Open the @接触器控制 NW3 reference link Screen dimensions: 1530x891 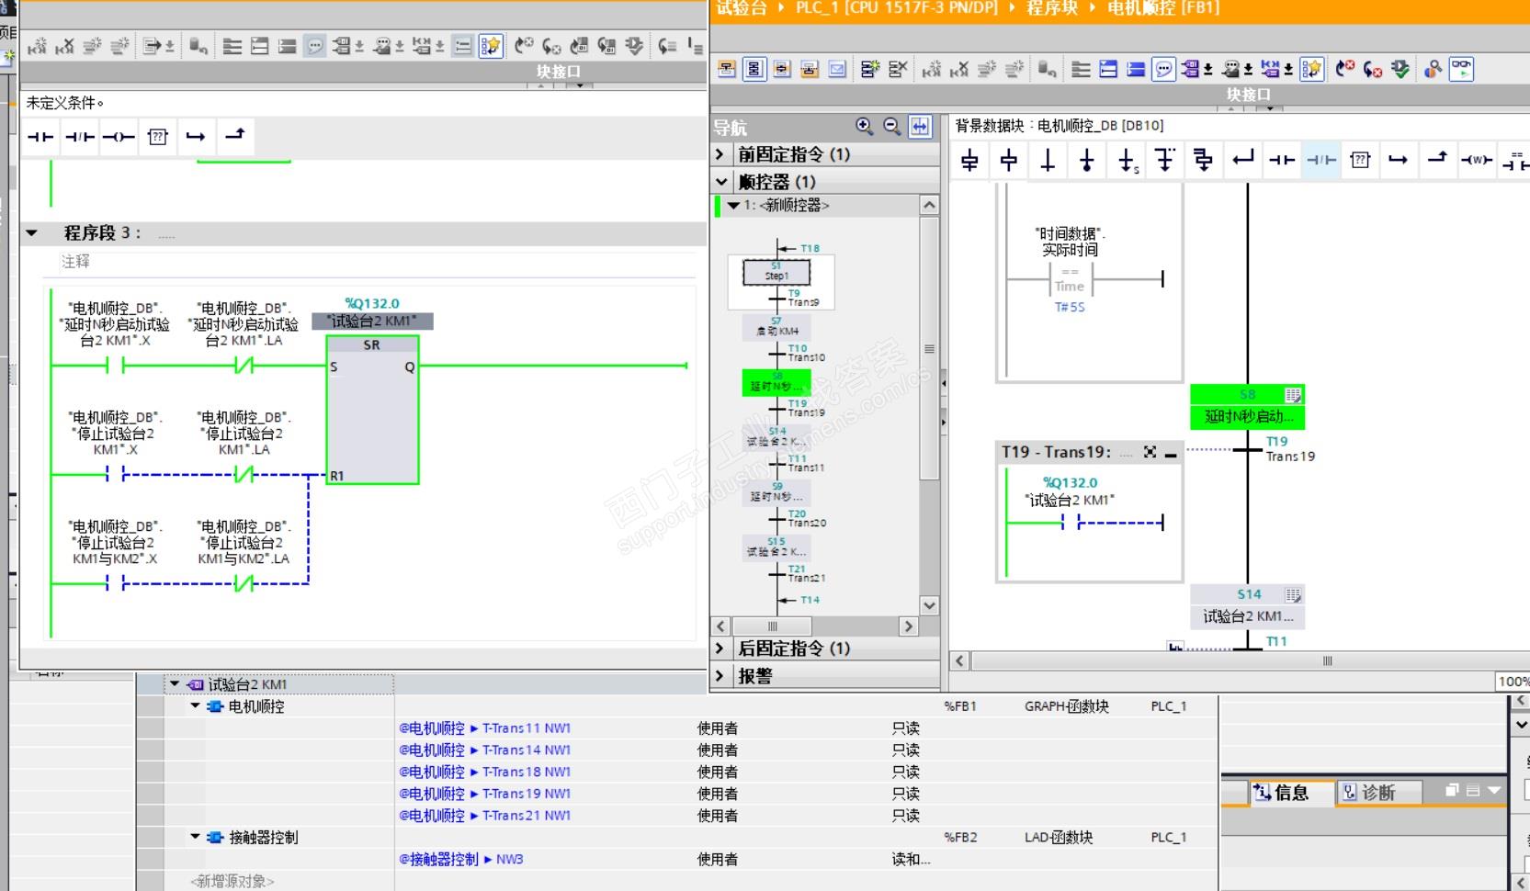(460, 859)
